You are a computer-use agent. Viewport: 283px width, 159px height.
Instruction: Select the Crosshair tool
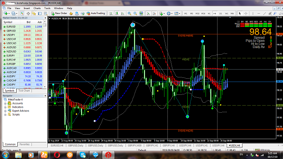[x=246, y=13]
